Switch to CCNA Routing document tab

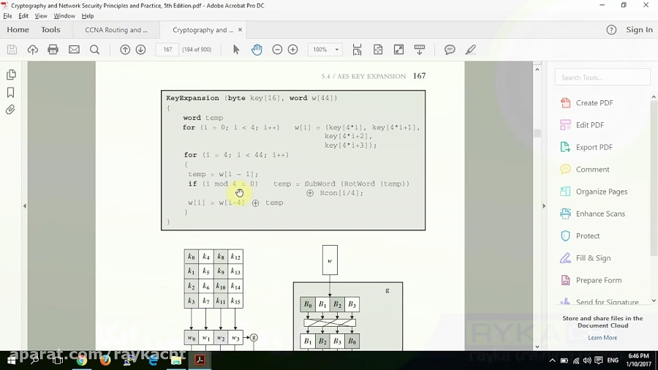[116, 30]
